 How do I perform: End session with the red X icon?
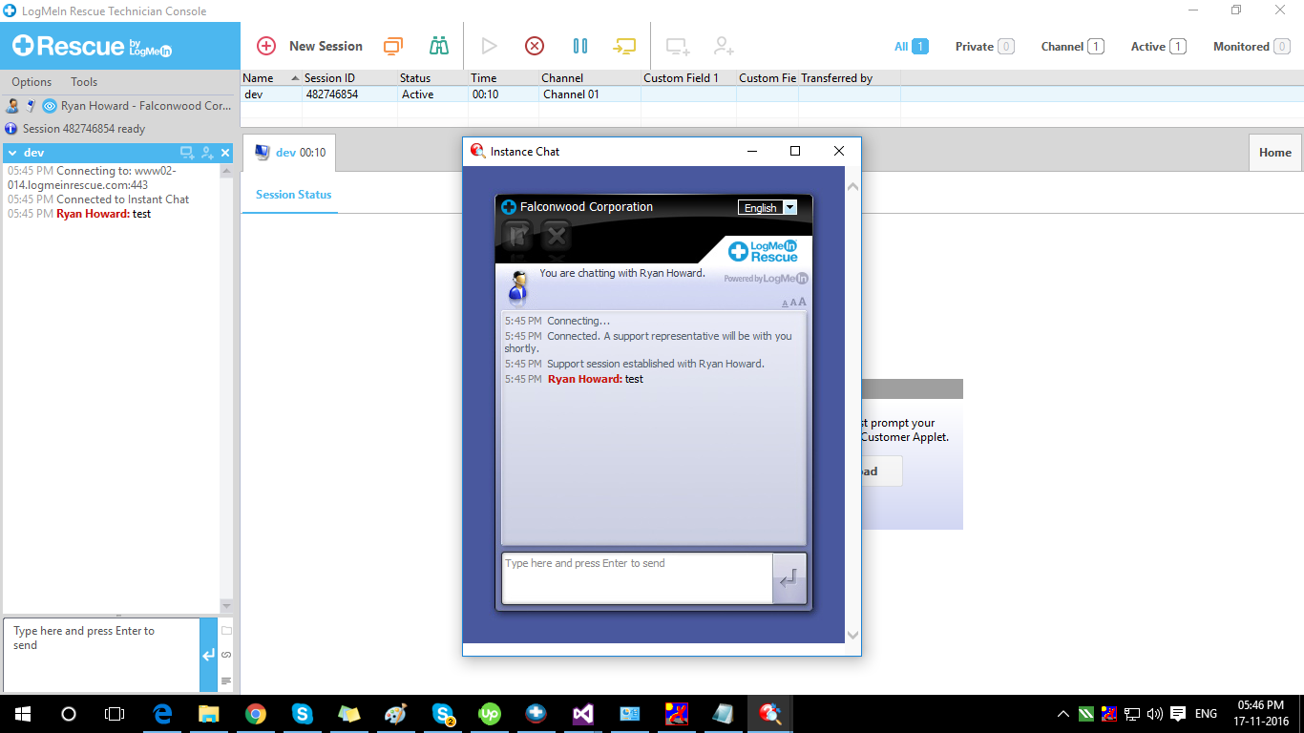(x=535, y=46)
